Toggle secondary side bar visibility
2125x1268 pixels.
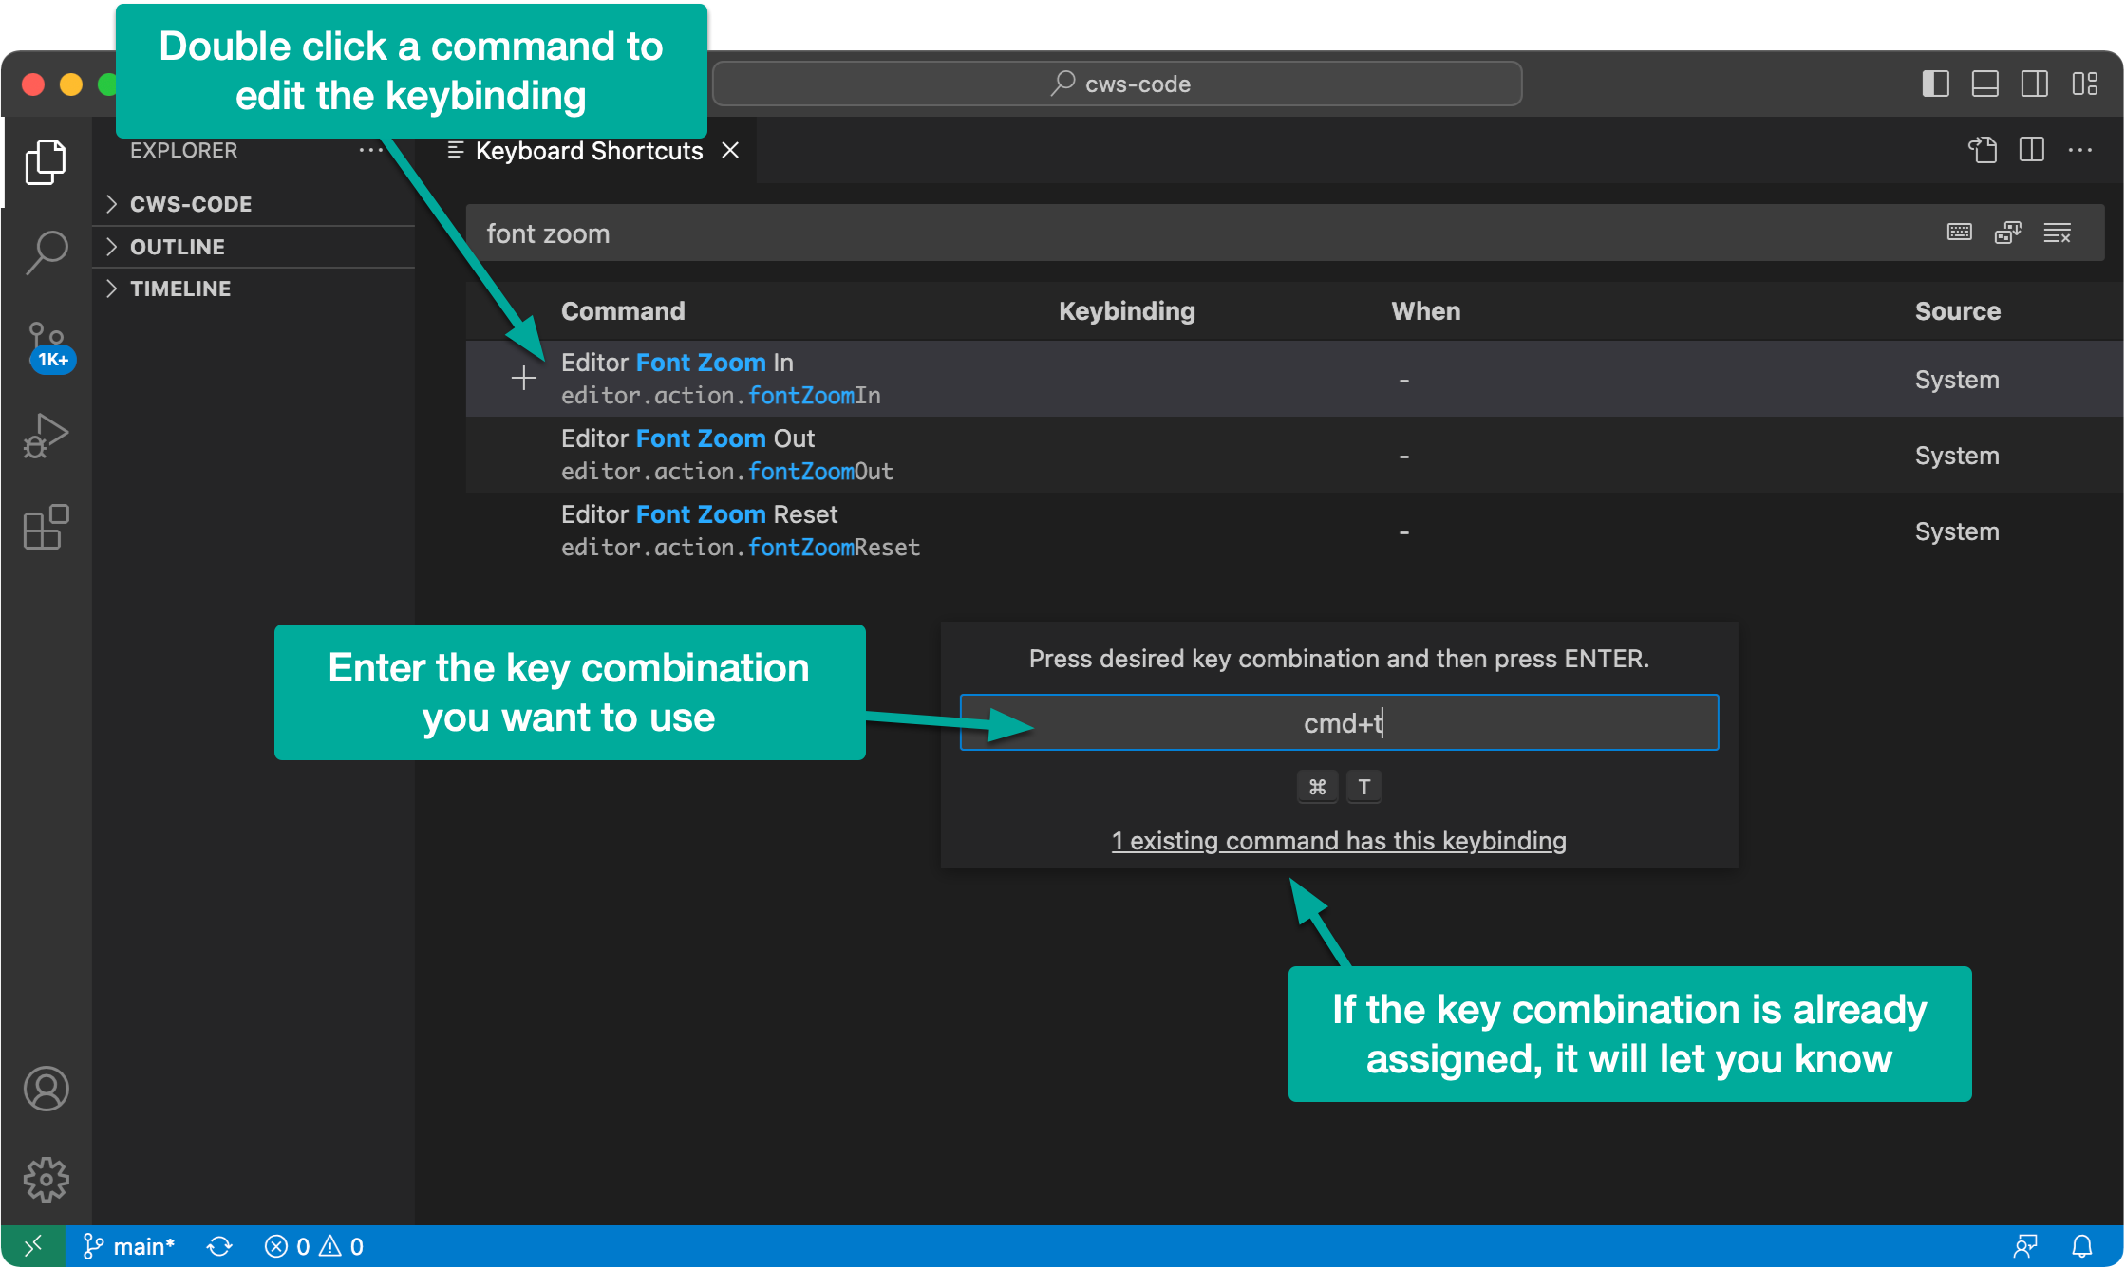[2034, 84]
